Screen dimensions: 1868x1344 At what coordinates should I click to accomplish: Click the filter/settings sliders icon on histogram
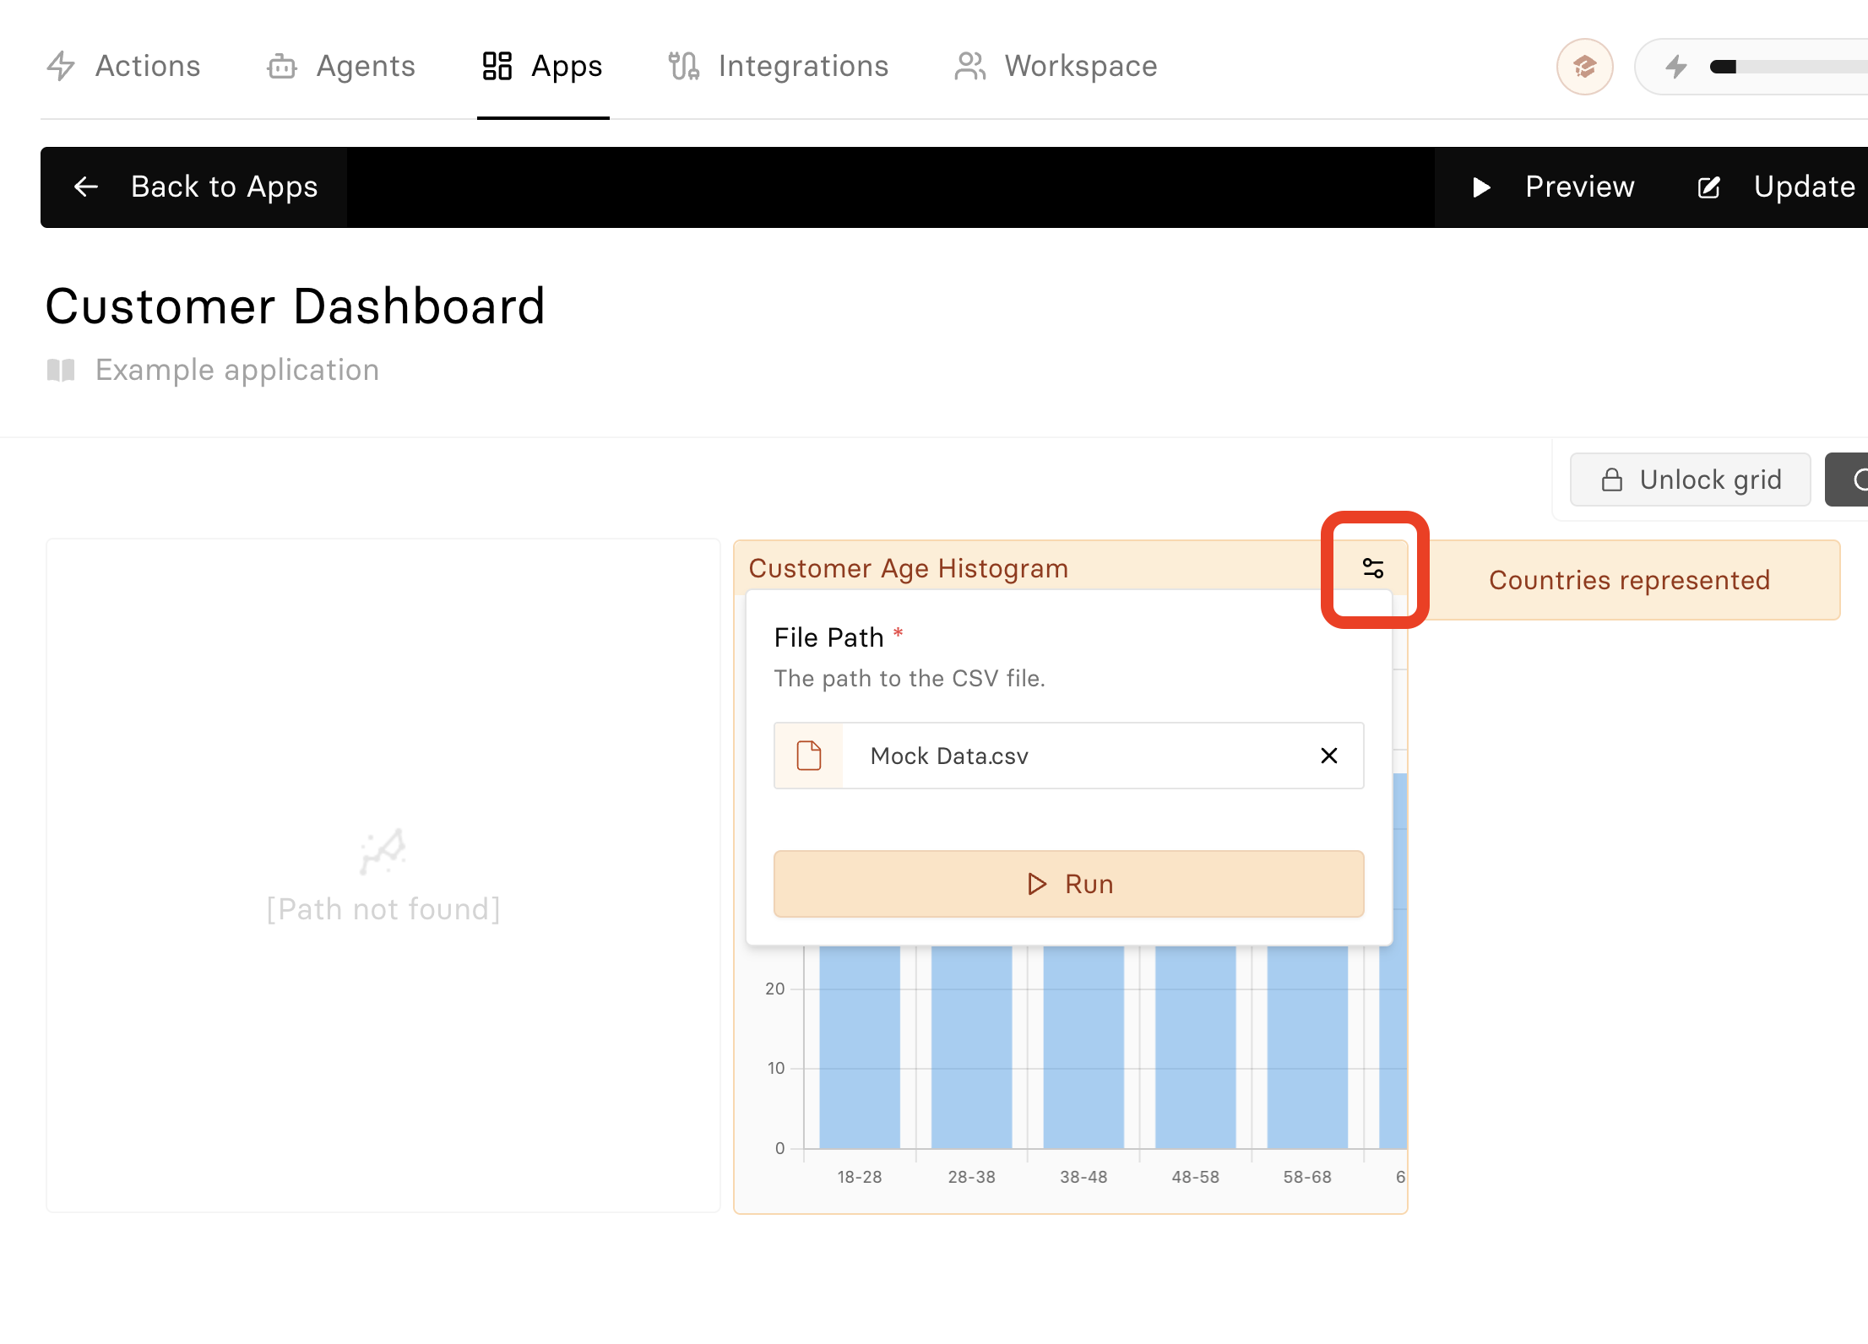(1373, 566)
